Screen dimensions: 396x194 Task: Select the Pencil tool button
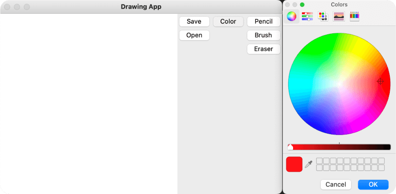pyautogui.click(x=264, y=21)
